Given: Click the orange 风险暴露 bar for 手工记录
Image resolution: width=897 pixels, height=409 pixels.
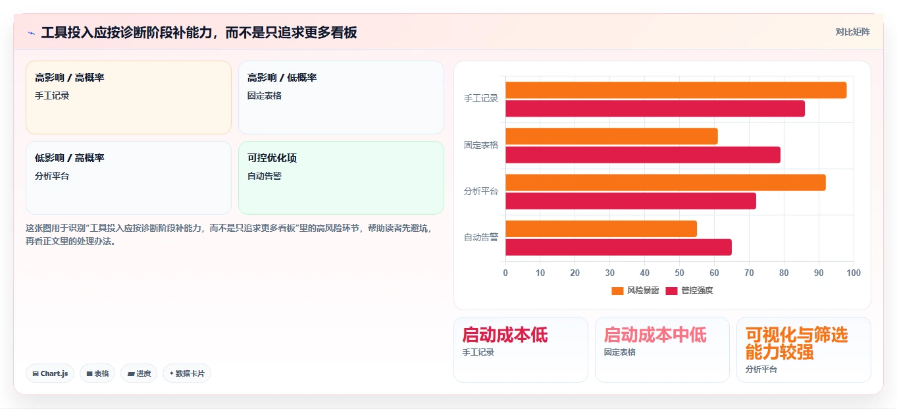Looking at the screenshot, I should tap(676, 90).
